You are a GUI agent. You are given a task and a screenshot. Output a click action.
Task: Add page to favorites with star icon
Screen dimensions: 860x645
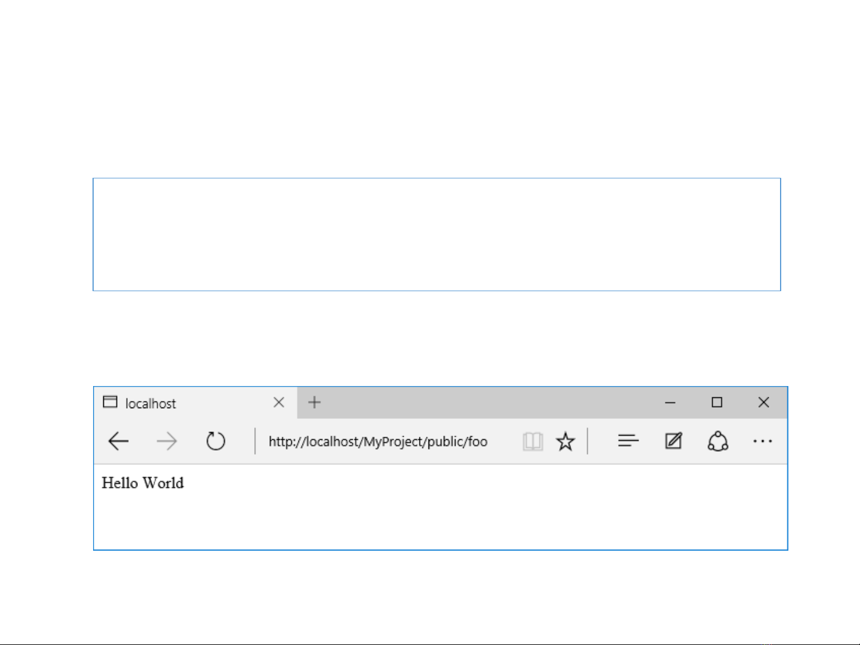pos(565,442)
